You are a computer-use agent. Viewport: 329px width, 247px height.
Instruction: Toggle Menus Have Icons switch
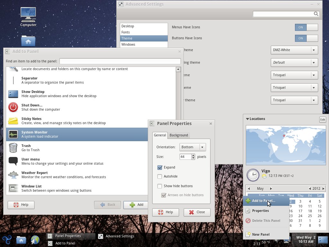306,27
